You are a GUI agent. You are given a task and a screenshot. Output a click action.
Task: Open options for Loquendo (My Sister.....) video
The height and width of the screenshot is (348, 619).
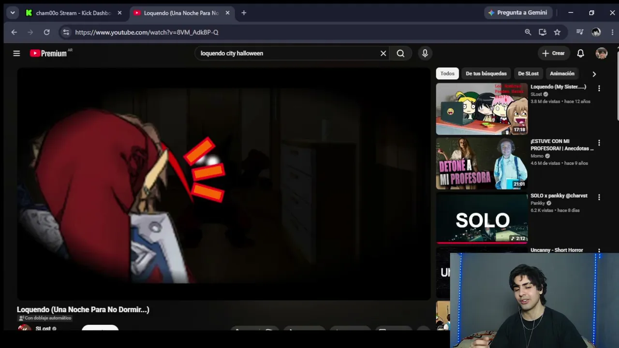599,88
